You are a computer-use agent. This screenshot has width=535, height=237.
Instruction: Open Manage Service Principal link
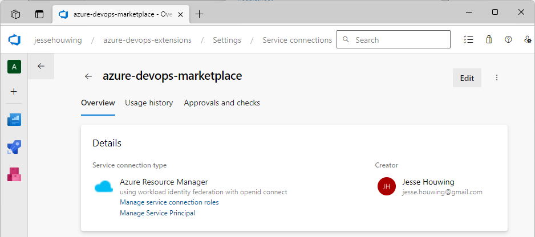point(157,213)
